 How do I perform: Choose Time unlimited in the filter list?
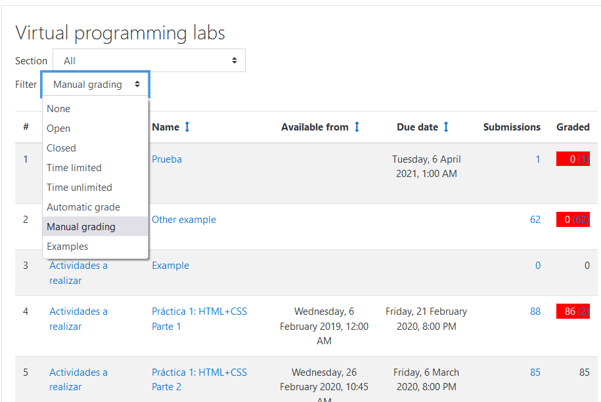(x=79, y=188)
